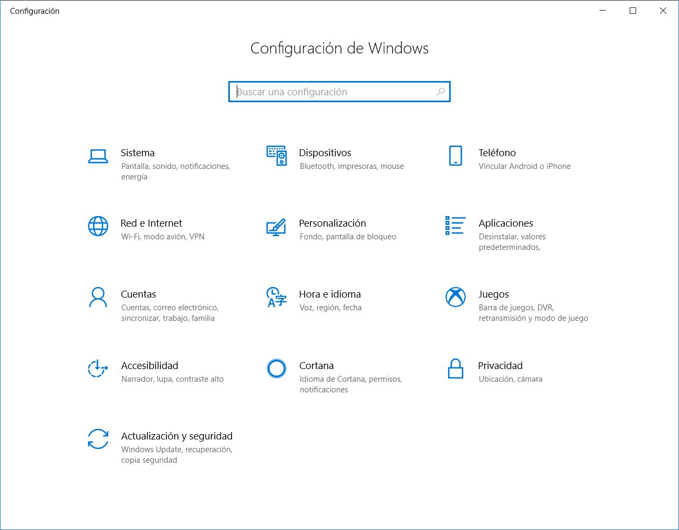Click the Privacidad padlock icon
The width and height of the screenshot is (679, 530).
coord(455,369)
